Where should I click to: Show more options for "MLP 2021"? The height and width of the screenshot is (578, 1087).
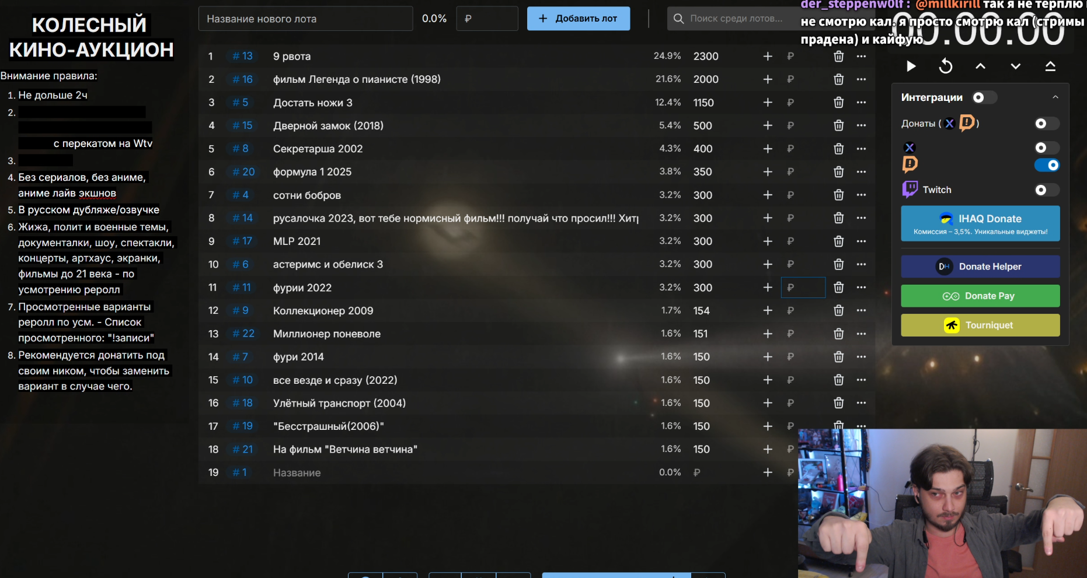[861, 241]
